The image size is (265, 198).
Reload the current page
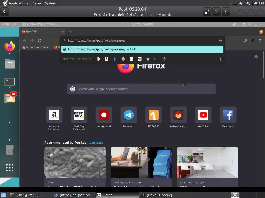[40, 40]
